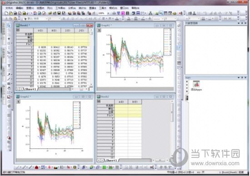Open the font name dropdown

click(x=47, y=19)
